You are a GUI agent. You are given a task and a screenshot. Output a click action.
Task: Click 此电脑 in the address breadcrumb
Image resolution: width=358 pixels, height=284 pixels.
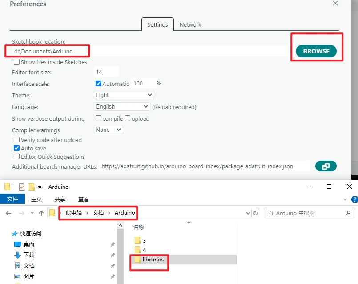pyautogui.click(x=74, y=213)
